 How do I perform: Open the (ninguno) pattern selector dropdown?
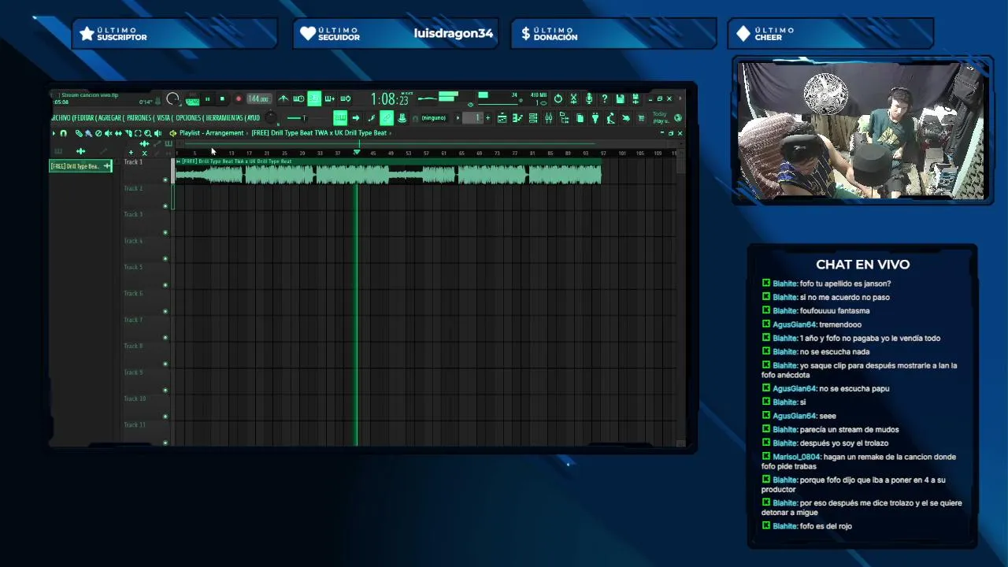(434, 118)
